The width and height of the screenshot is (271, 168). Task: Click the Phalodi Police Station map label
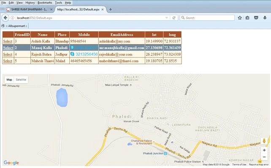coord(187,162)
